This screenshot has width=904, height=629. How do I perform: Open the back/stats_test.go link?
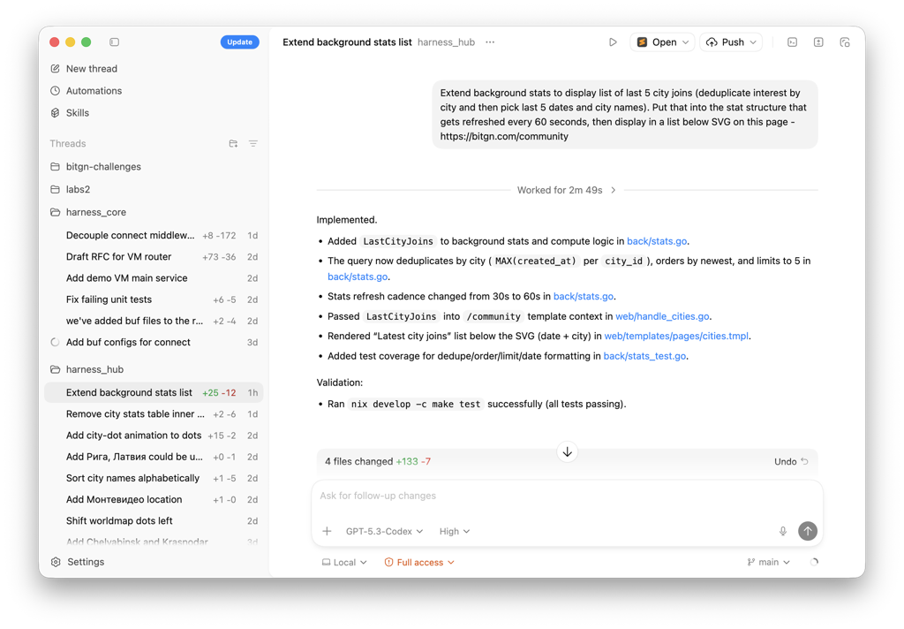tap(644, 356)
